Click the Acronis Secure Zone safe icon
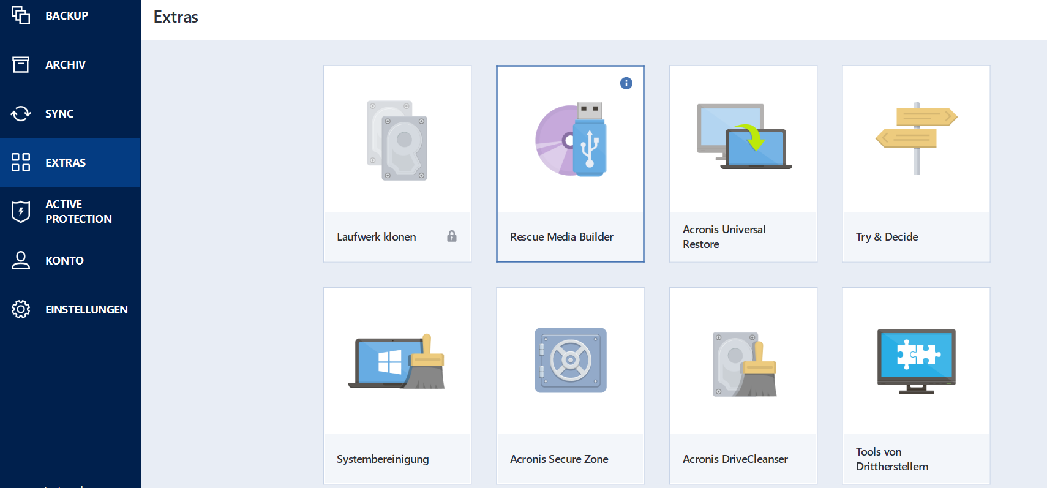Screen dimensions: 1047x488 (x=571, y=360)
